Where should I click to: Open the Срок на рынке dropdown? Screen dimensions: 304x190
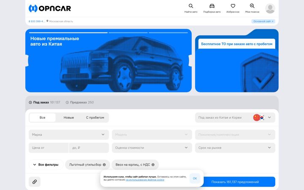click(235, 148)
